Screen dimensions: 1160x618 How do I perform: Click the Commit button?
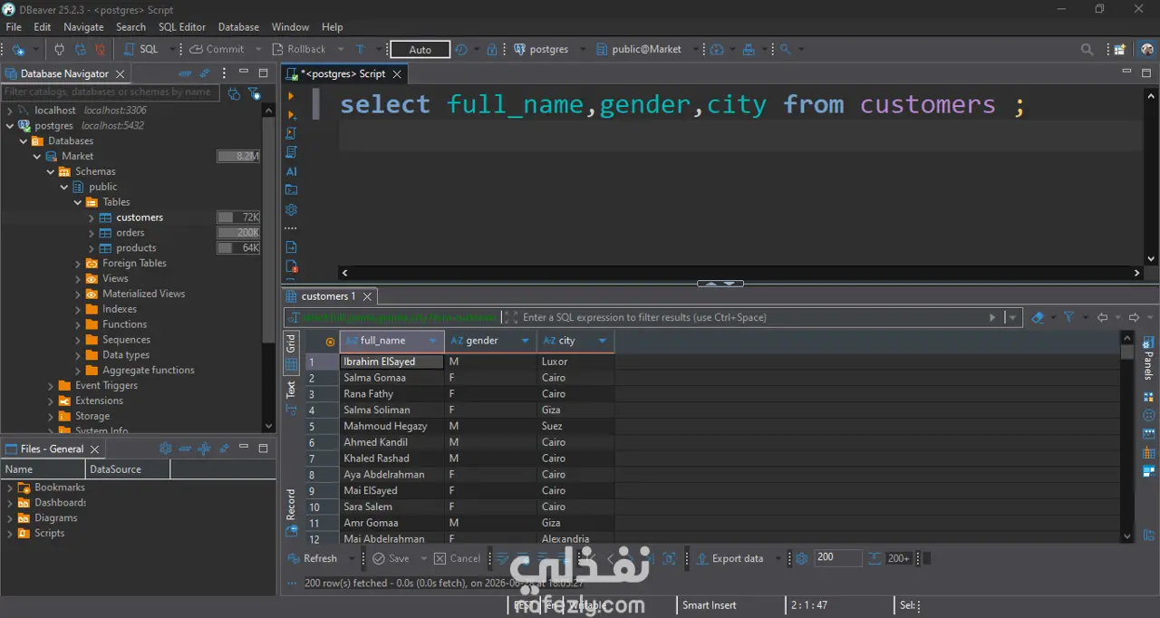click(217, 50)
